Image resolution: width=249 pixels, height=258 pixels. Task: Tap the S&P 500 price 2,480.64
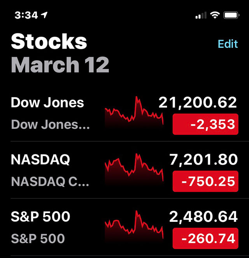pyautogui.click(x=203, y=217)
